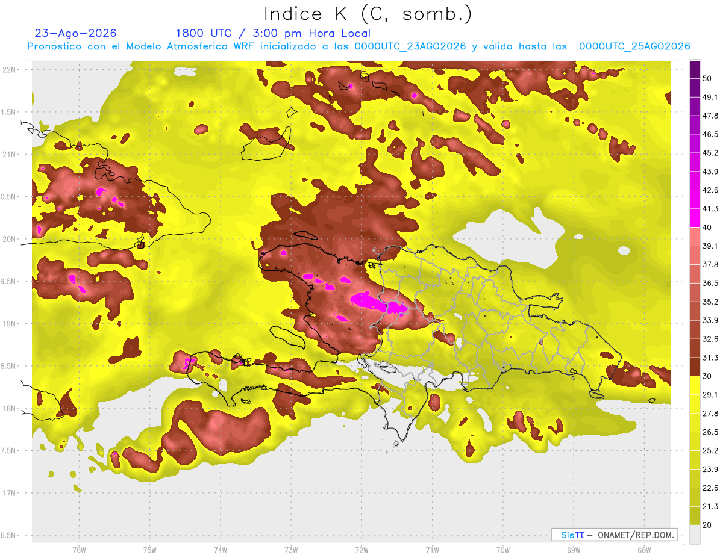723x558 pixels.
Task: Click the date label 23-Ago-2026
Action: tap(76, 33)
